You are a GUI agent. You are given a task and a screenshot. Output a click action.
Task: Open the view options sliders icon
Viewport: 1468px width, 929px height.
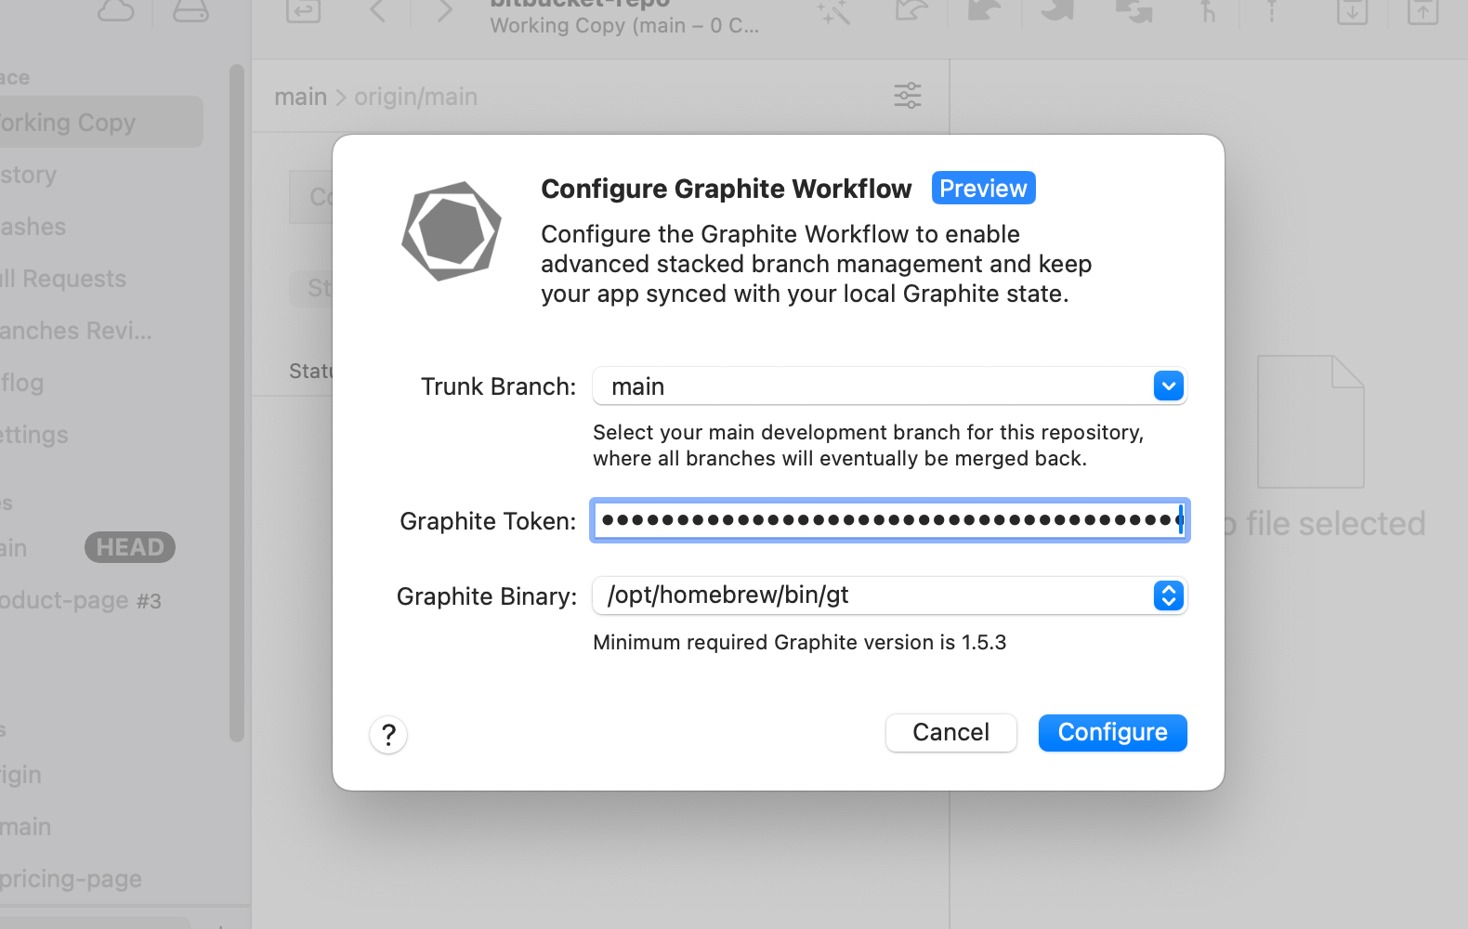tap(907, 96)
